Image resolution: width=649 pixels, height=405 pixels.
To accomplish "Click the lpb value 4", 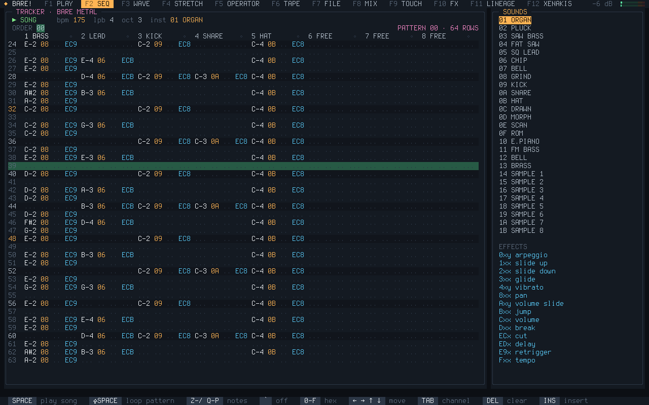I will point(112,20).
